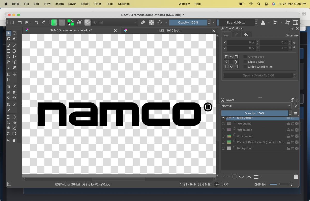Viewport: 310px width, 201px height.
Task: Select the Calligraphy tool
Action: [x=14, y=39]
